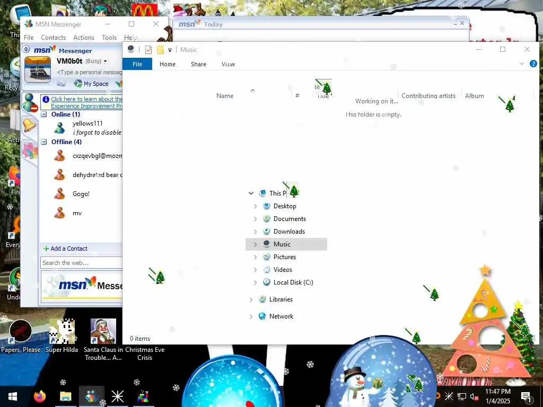Select the offline contact mv
The height and width of the screenshot is (407, 543).
tap(77, 213)
